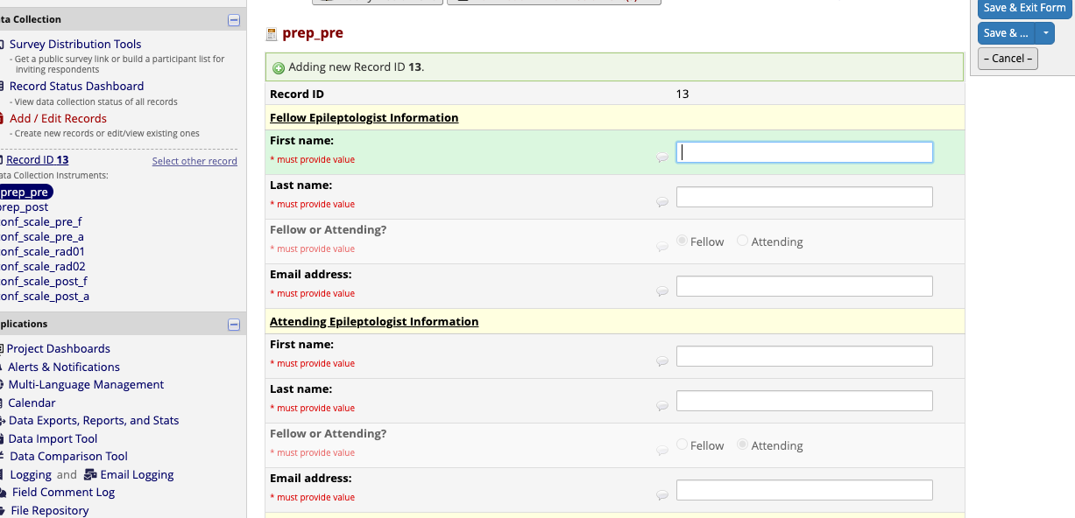Select Fellow radio in Fellow Epileptologist section
The width and height of the screenshot is (1075, 518).
(682, 241)
